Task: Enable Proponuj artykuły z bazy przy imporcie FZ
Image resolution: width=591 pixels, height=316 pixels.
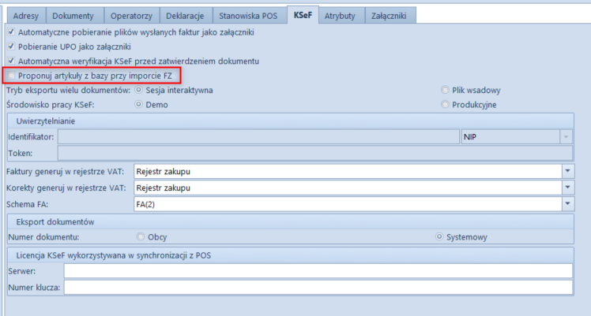Action: (11, 76)
